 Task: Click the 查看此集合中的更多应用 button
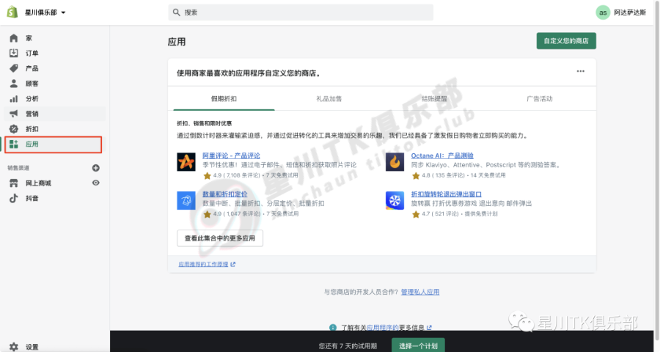point(220,238)
